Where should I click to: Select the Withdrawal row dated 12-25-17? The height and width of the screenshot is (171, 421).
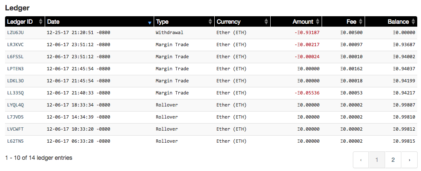coord(211,32)
